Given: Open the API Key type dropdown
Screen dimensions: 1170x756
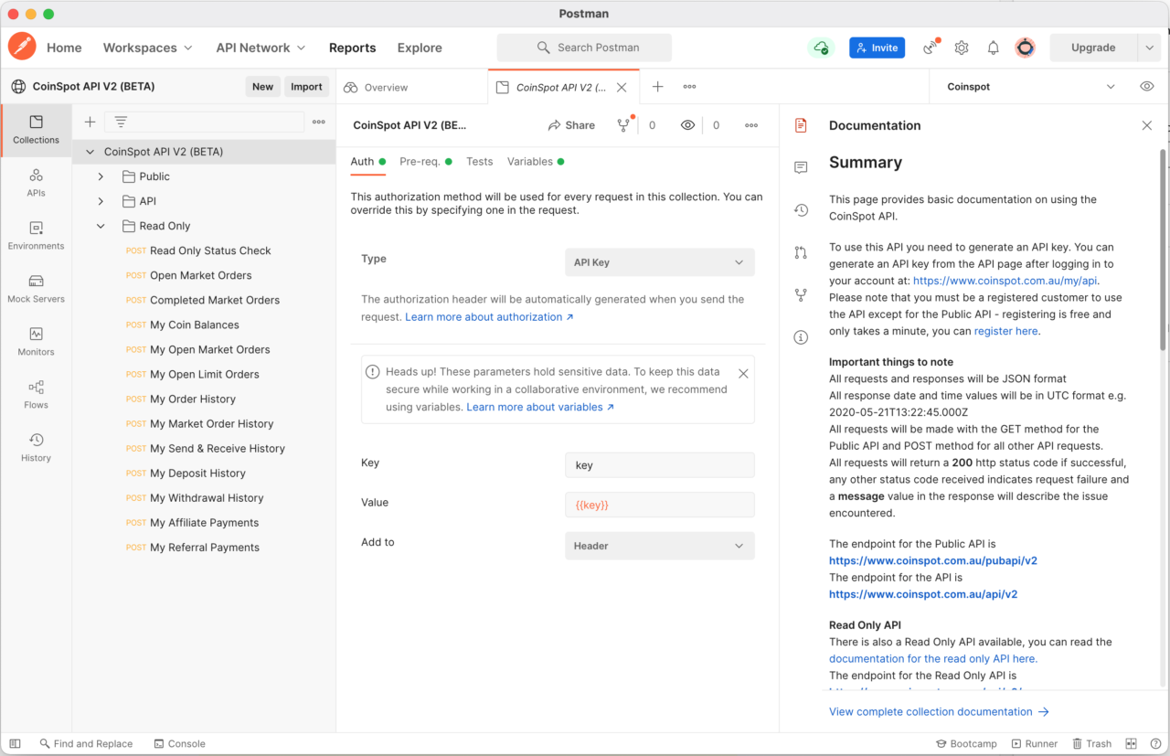Looking at the screenshot, I should click(x=659, y=262).
